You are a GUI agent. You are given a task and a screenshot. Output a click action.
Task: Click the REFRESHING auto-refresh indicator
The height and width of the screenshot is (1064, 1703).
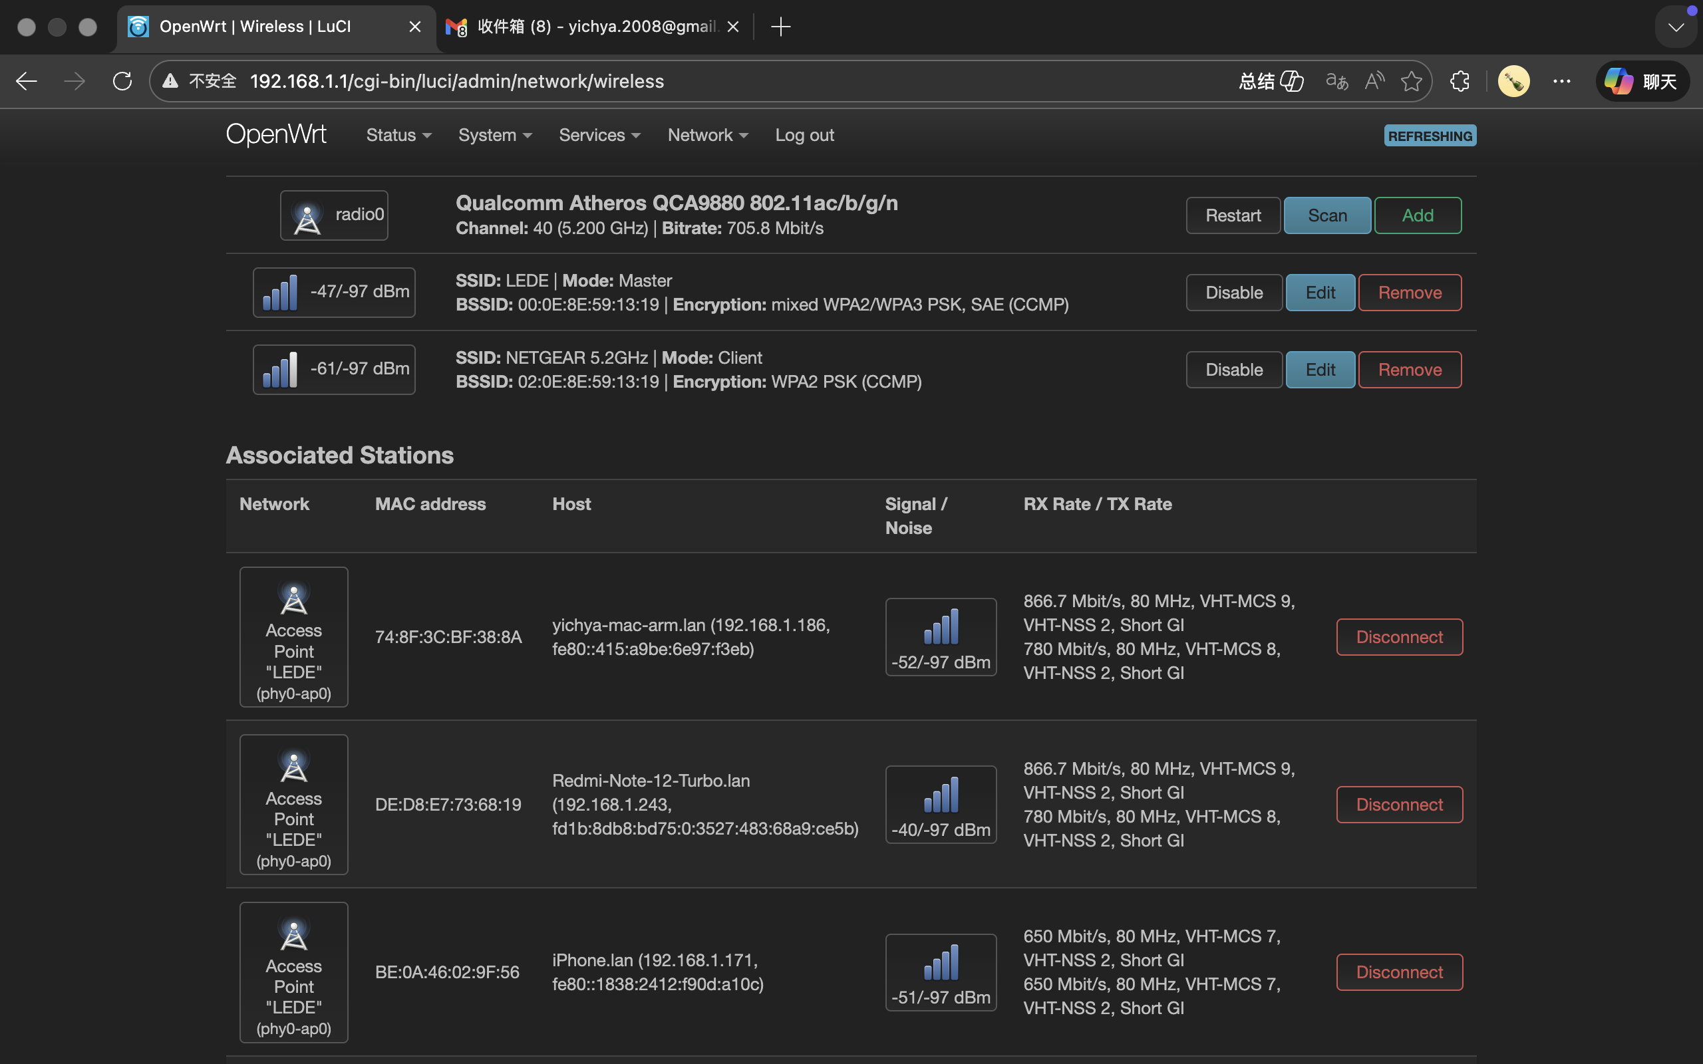pos(1429,136)
